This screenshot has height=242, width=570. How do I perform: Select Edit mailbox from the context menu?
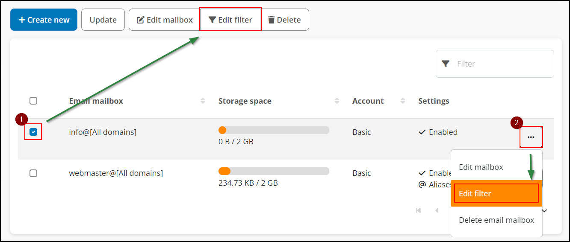pyautogui.click(x=481, y=167)
